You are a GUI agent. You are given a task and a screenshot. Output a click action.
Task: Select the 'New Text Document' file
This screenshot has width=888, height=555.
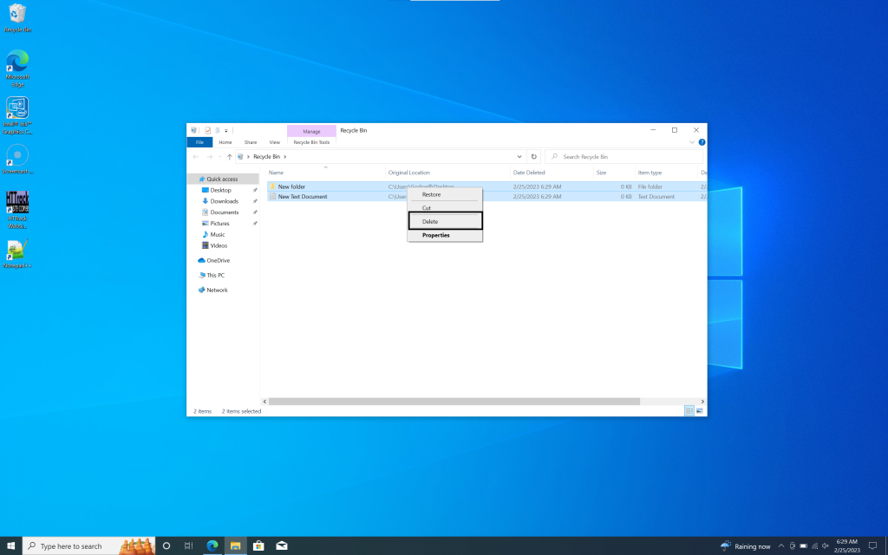[303, 197]
